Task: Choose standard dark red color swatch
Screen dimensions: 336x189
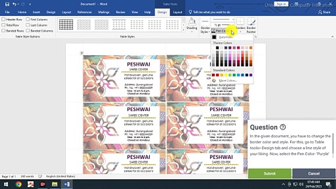Action: click(213, 75)
